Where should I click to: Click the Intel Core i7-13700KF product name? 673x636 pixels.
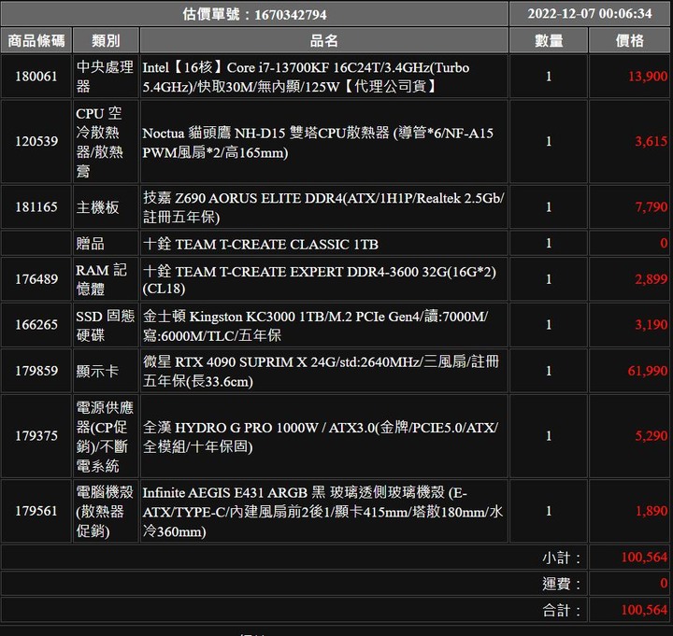pos(306,77)
